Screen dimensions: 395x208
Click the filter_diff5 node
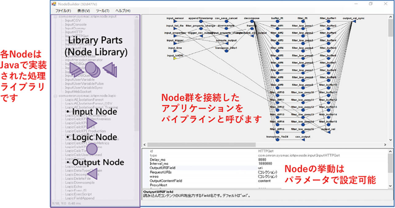point(277,58)
